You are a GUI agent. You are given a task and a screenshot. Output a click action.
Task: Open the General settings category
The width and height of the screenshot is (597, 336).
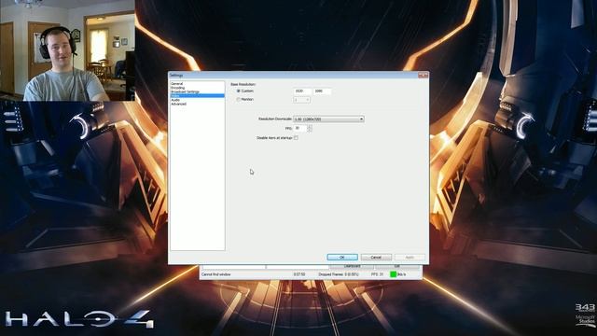click(176, 83)
